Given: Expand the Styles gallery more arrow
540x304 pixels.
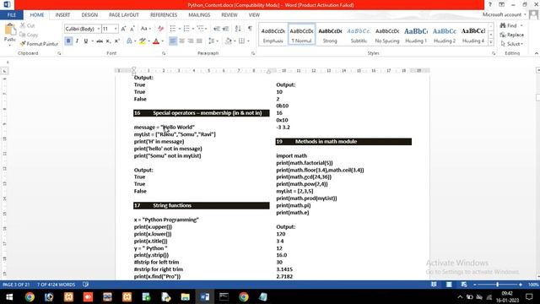Looking at the screenshot, I should click(491, 42).
